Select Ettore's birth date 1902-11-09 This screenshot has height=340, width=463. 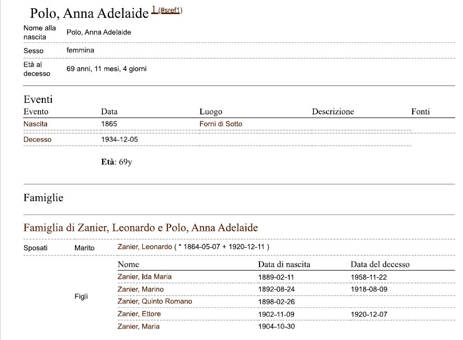tap(276, 314)
